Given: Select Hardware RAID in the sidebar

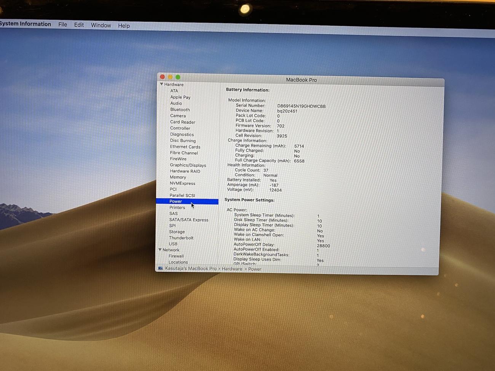Looking at the screenshot, I should [185, 171].
